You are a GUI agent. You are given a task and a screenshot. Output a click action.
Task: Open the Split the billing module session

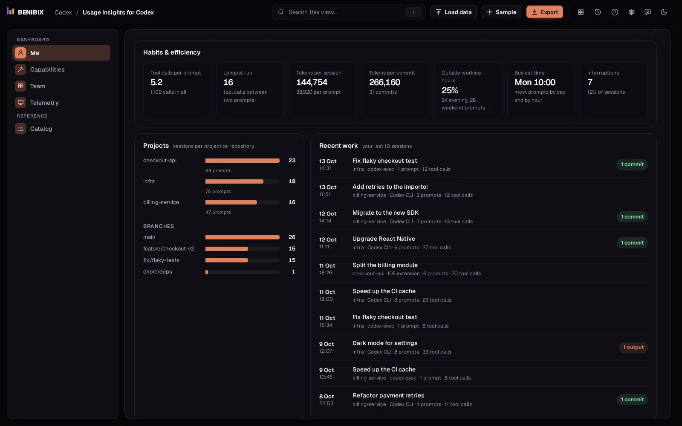click(x=483, y=269)
